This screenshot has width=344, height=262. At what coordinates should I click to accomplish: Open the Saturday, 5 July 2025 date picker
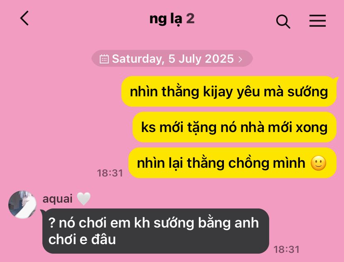pos(172,59)
